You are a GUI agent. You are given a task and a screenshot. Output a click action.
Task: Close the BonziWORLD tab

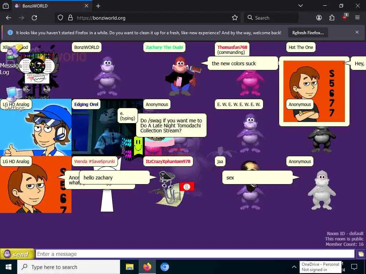[x=86, y=6]
